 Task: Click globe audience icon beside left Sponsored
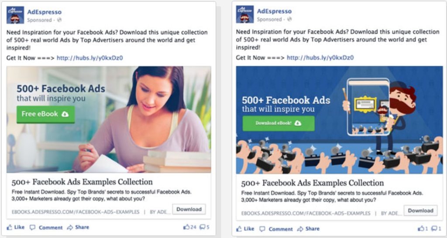pos(59,20)
